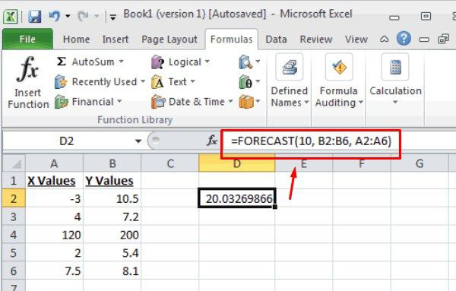Click the Undo arrow icon

point(55,16)
